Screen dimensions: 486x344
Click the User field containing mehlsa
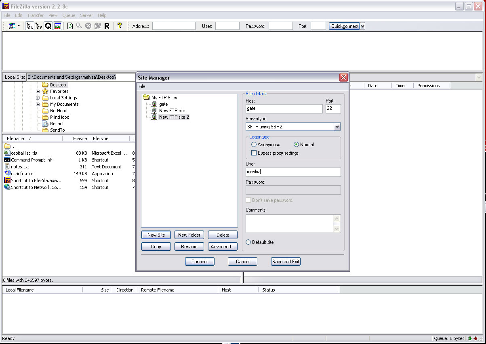coord(293,172)
